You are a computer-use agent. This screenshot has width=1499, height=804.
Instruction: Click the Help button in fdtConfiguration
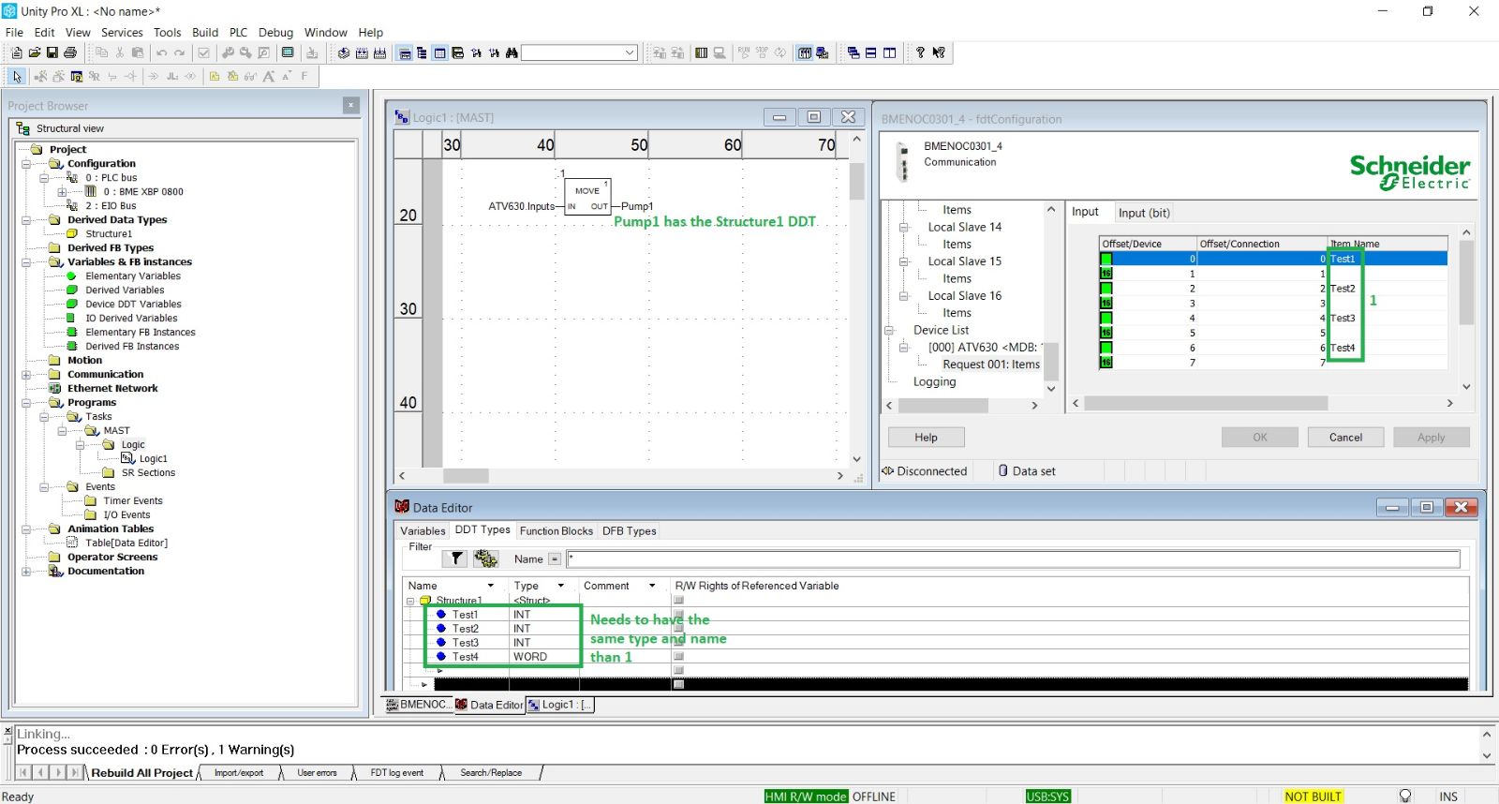[x=926, y=438]
